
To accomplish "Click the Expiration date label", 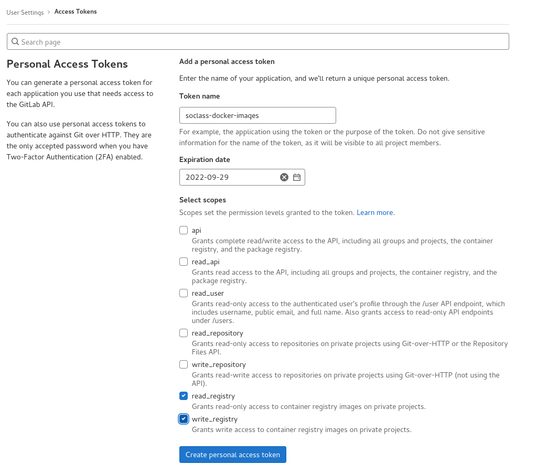I will point(205,159).
